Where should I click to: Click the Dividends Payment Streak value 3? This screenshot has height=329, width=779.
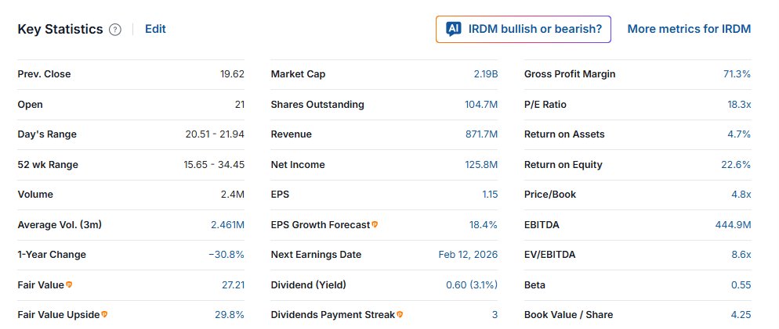(495, 315)
